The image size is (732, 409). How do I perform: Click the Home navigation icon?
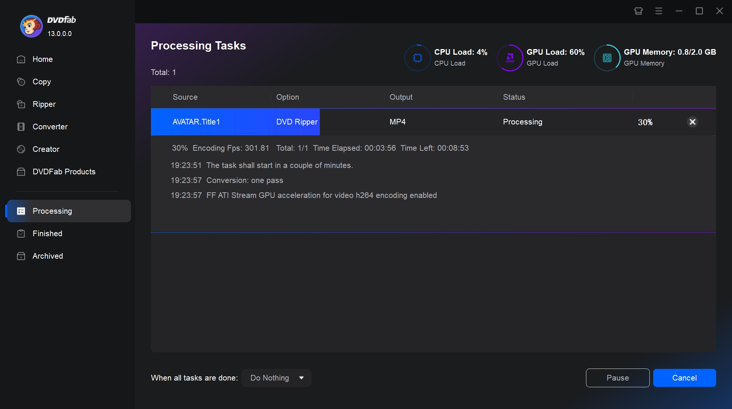point(21,59)
